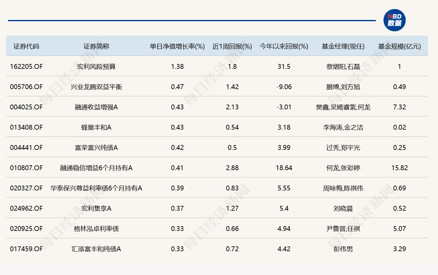Click manager names 周咏梅,陈祺伟
Image resolution: width=438 pixels, height=275 pixels.
[x=343, y=188]
